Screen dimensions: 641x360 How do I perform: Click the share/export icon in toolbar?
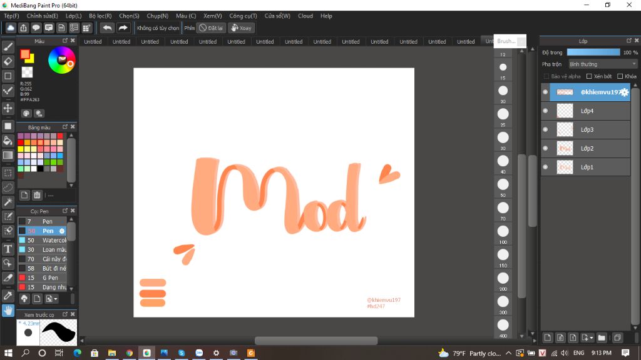(23, 27)
